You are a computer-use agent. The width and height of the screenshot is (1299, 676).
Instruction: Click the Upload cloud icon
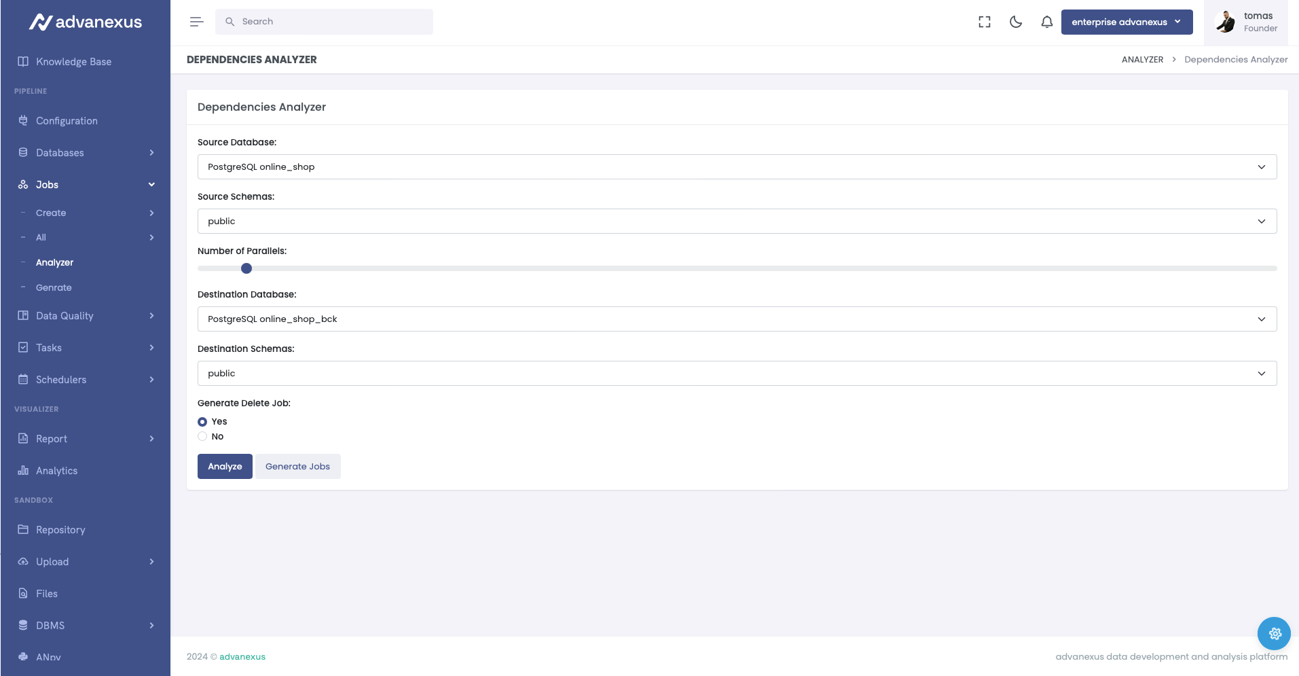coord(23,561)
